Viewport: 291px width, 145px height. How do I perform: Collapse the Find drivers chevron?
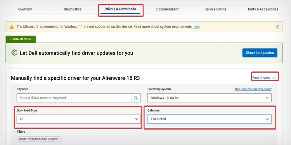coord(274,78)
